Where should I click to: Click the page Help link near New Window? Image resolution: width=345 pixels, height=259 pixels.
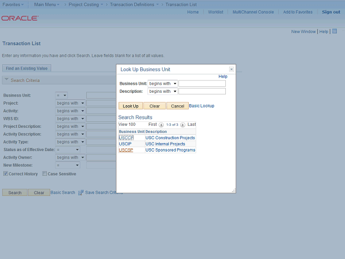coord(323,31)
